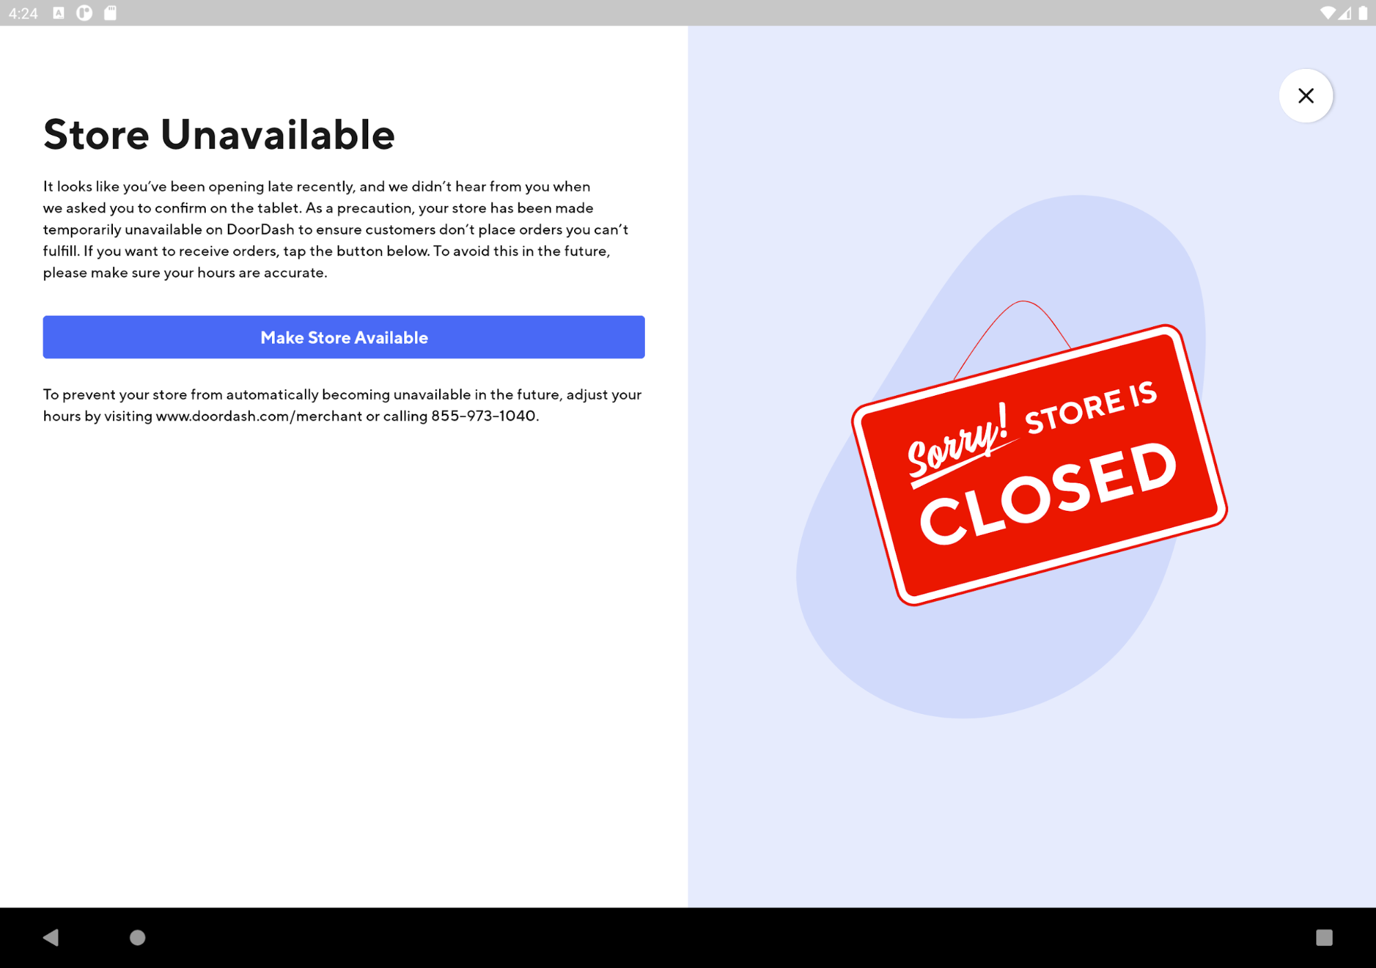
Task: Tap the red hanging string above sign
Action: (x=1013, y=338)
